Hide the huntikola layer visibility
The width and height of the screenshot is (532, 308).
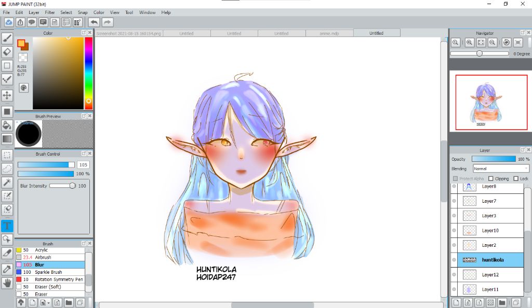454,260
